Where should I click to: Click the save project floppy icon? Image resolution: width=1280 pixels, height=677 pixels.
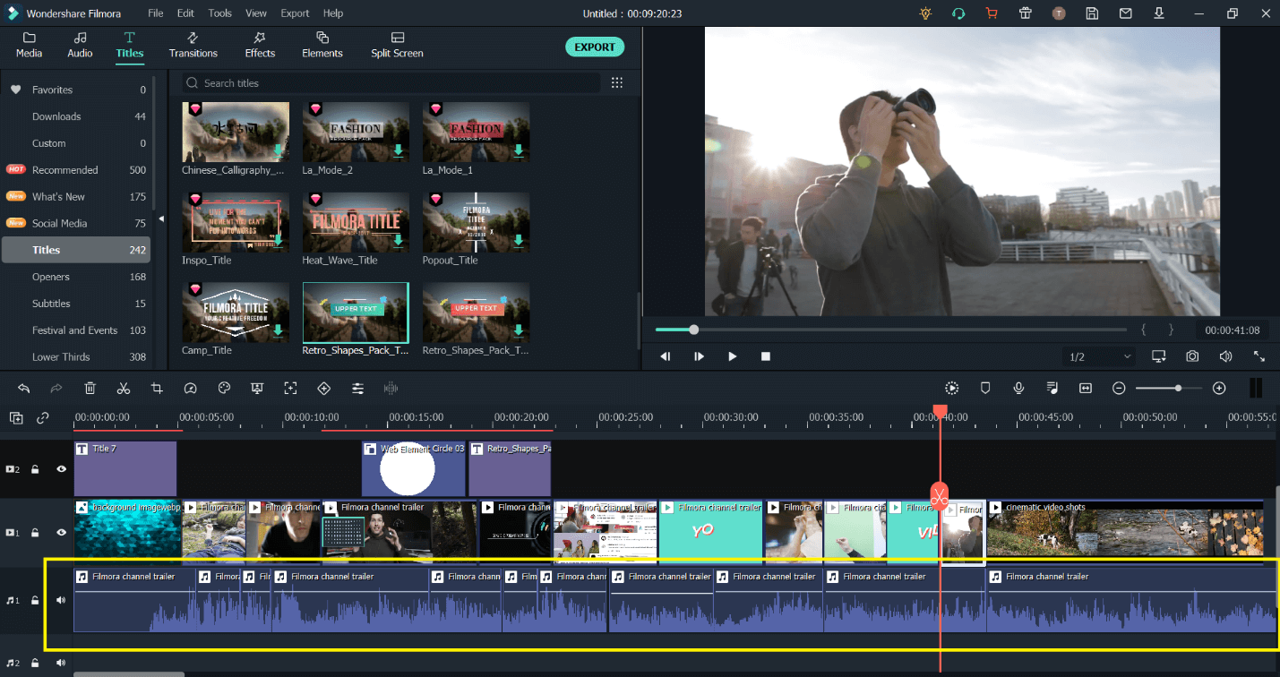[1092, 13]
